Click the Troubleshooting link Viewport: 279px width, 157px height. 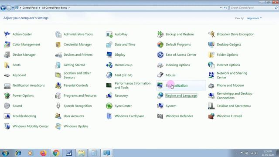point(24,116)
